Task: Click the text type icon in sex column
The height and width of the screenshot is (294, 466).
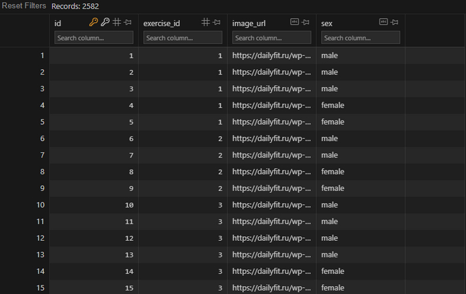Action: pos(383,23)
